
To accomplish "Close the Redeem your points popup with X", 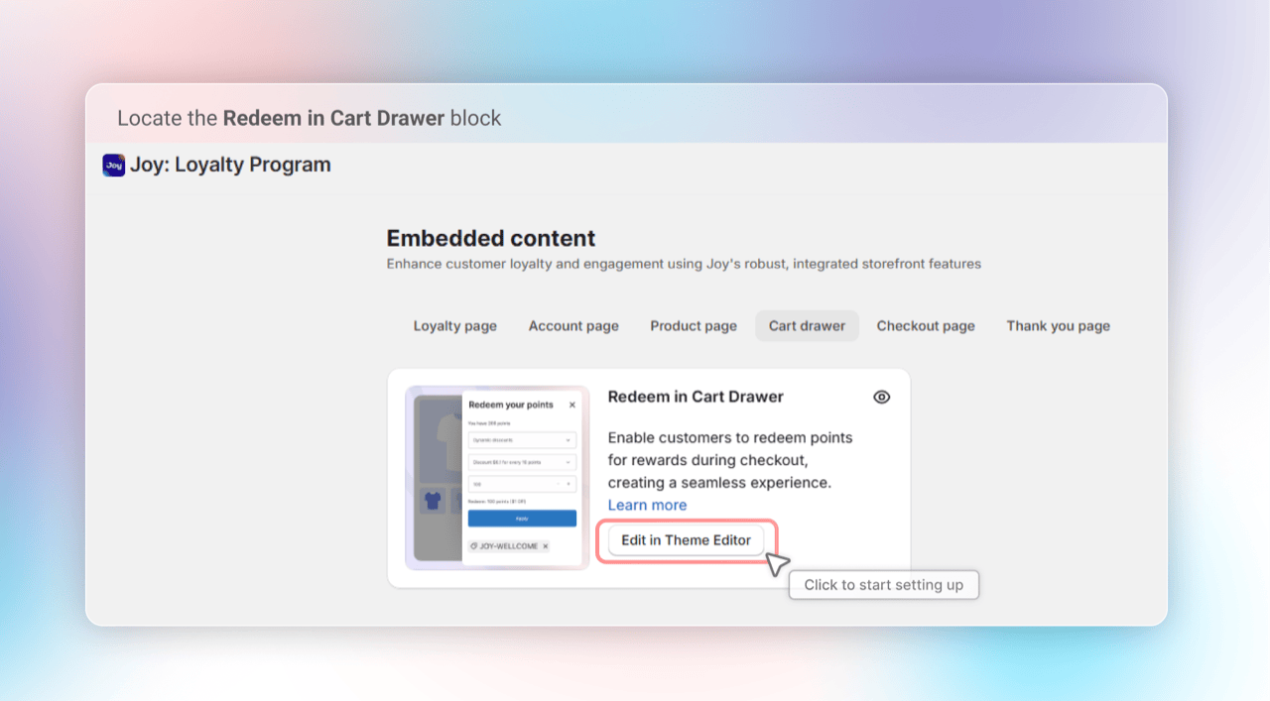I will (572, 405).
